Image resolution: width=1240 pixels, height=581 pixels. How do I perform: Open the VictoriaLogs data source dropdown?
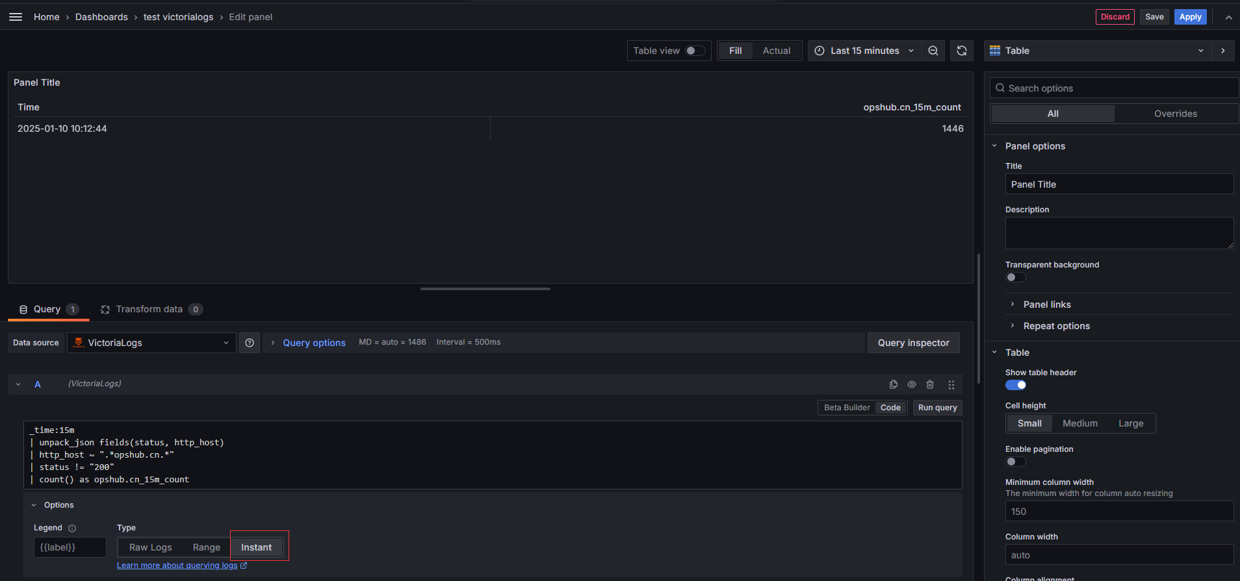[151, 343]
